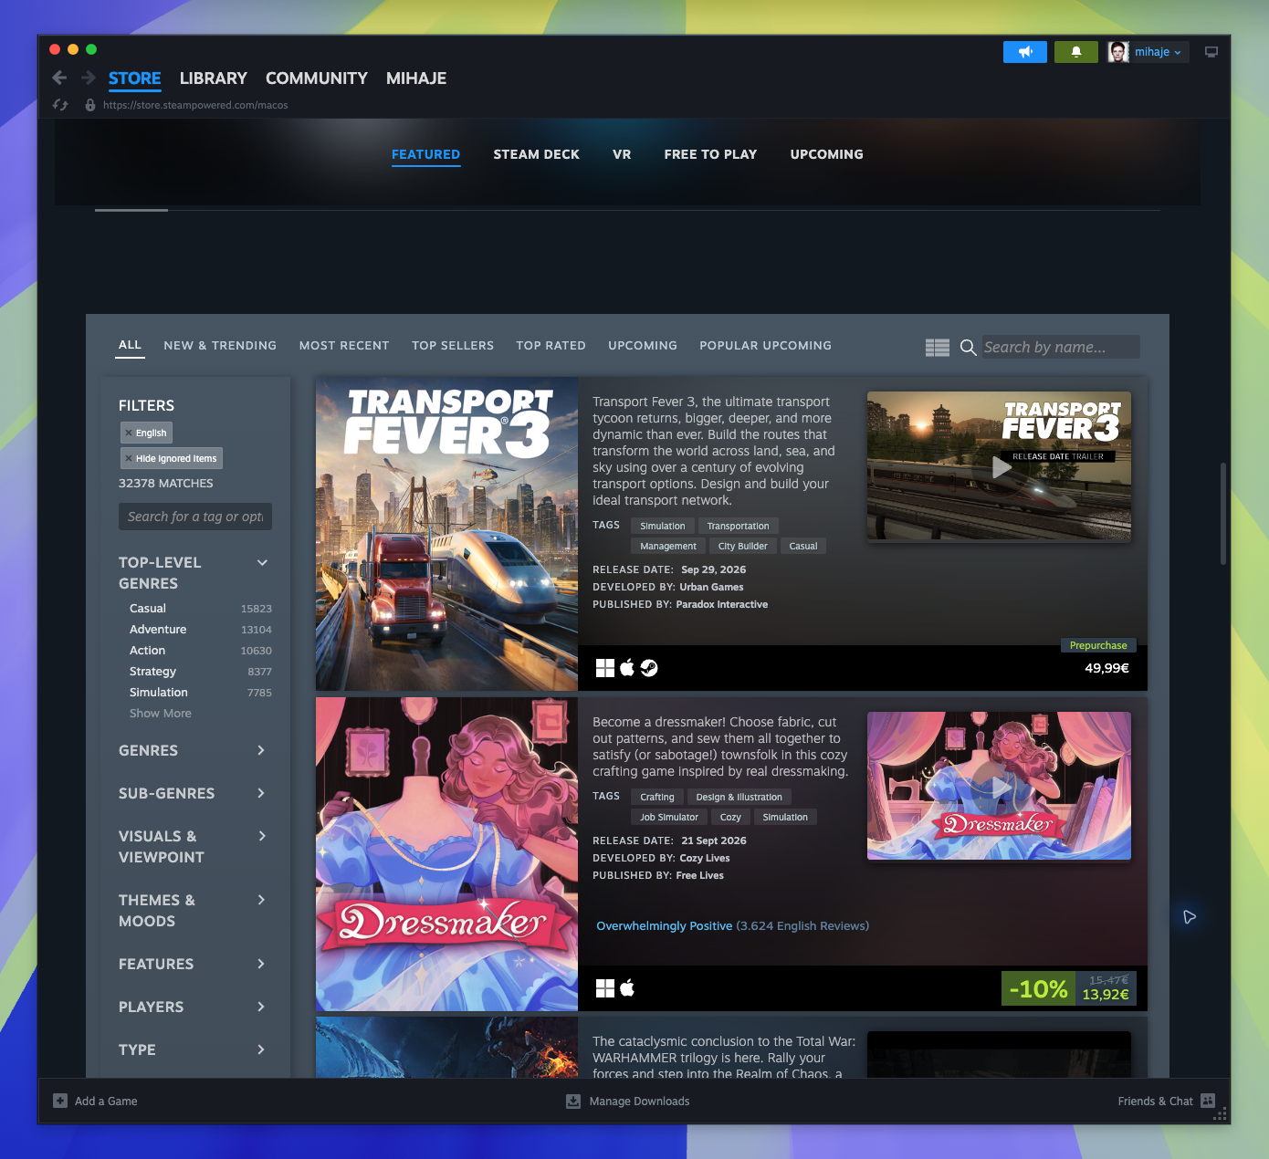
Task: Expand the Features filter section
Action: pyautogui.click(x=261, y=964)
